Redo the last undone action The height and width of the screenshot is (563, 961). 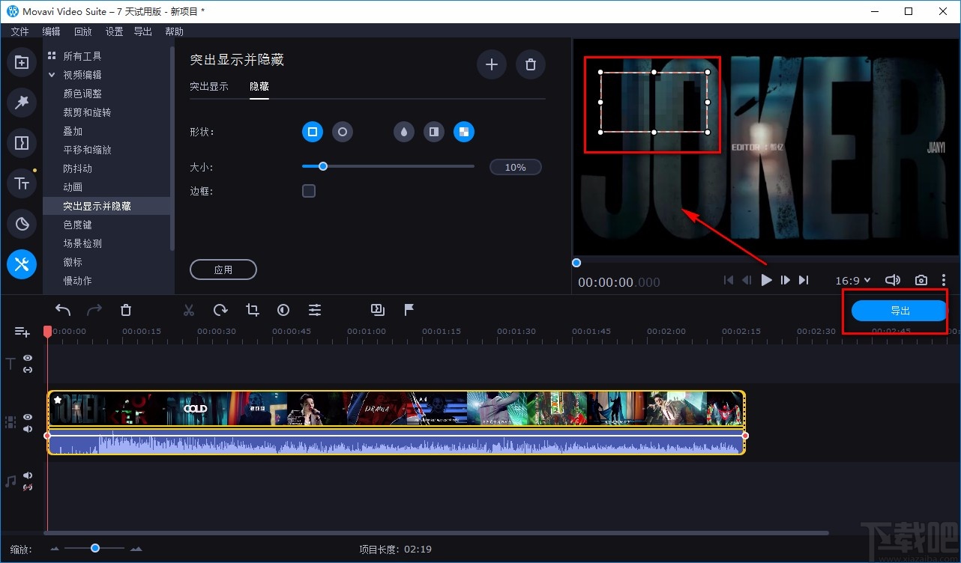click(x=94, y=310)
